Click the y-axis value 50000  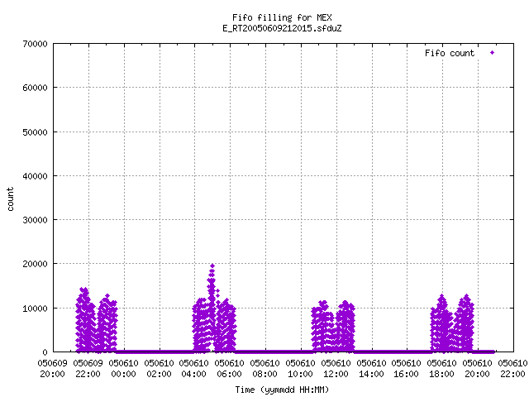[x=35, y=132]
